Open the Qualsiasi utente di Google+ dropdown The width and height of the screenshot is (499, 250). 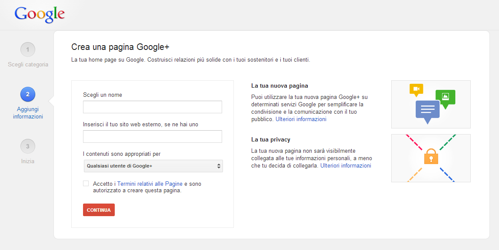pos(153,166)
